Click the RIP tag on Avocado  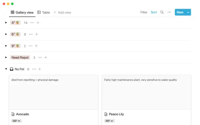tap(17, 121)
